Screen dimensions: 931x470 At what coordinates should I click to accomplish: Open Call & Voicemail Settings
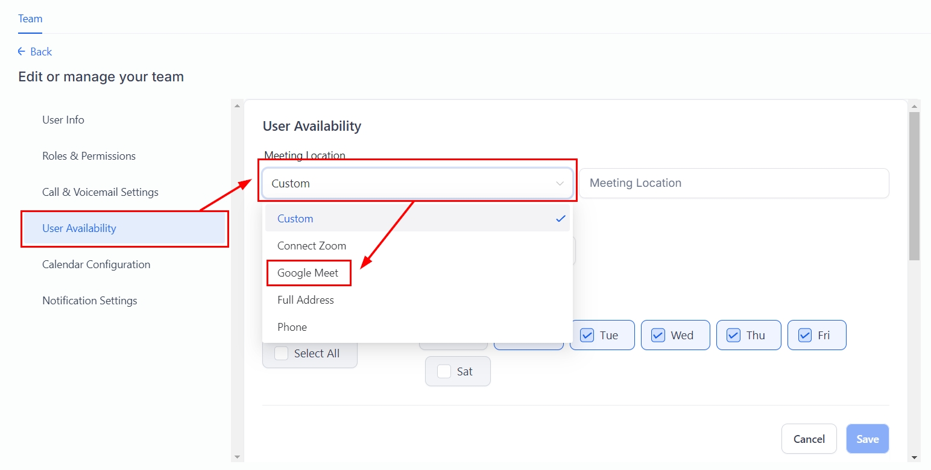(x=100, y=192)
